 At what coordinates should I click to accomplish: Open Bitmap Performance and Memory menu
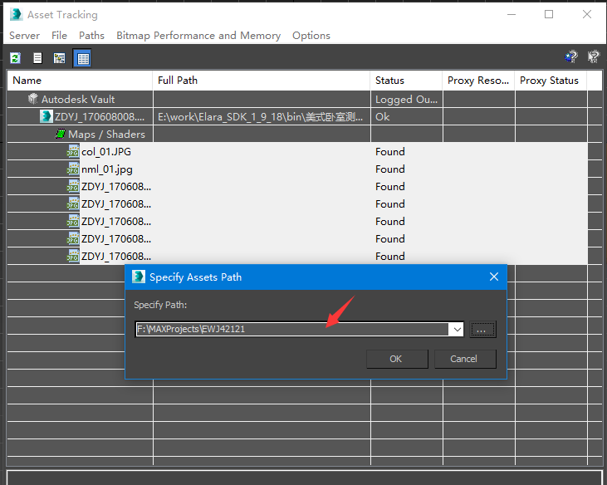(x=198, y=36)
